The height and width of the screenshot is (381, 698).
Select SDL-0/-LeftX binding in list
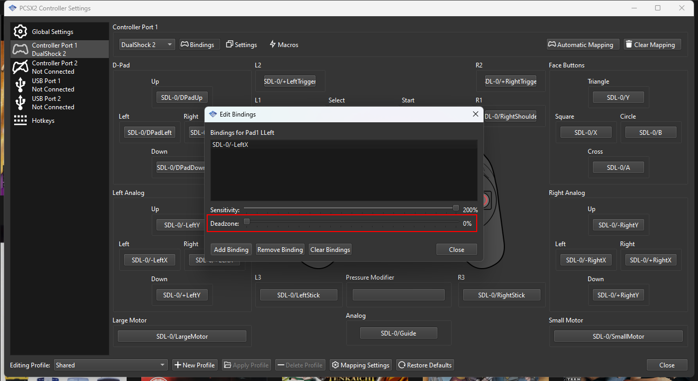coord(344,144)
